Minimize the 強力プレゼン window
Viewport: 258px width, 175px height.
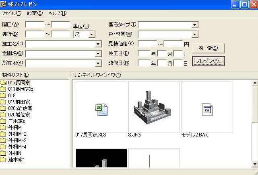pyautogui.click(x=235, y=4)
